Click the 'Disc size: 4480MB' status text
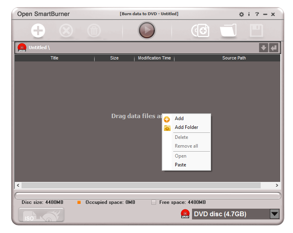Screen dimensions: 293x233 [x=42, y=202]
